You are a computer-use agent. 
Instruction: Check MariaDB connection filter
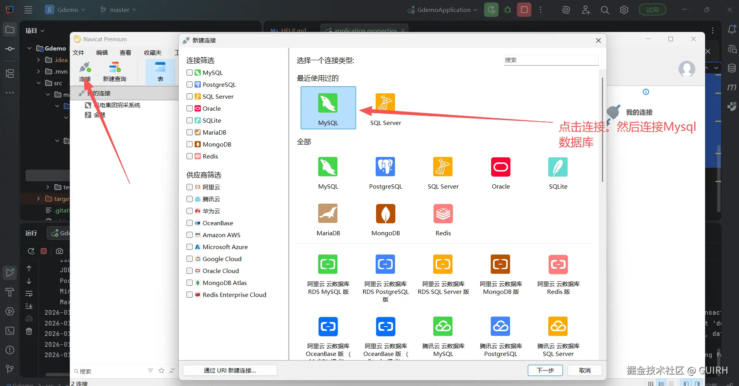pos(190,132)
